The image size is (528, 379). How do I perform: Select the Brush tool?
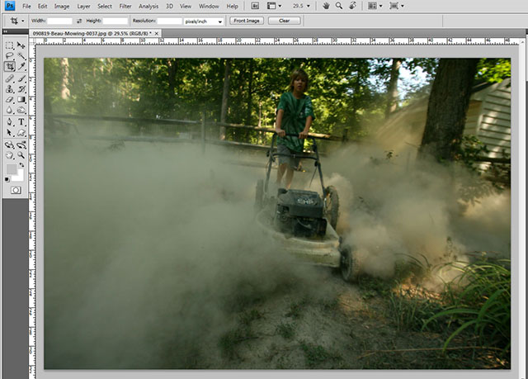click(21, 78)
